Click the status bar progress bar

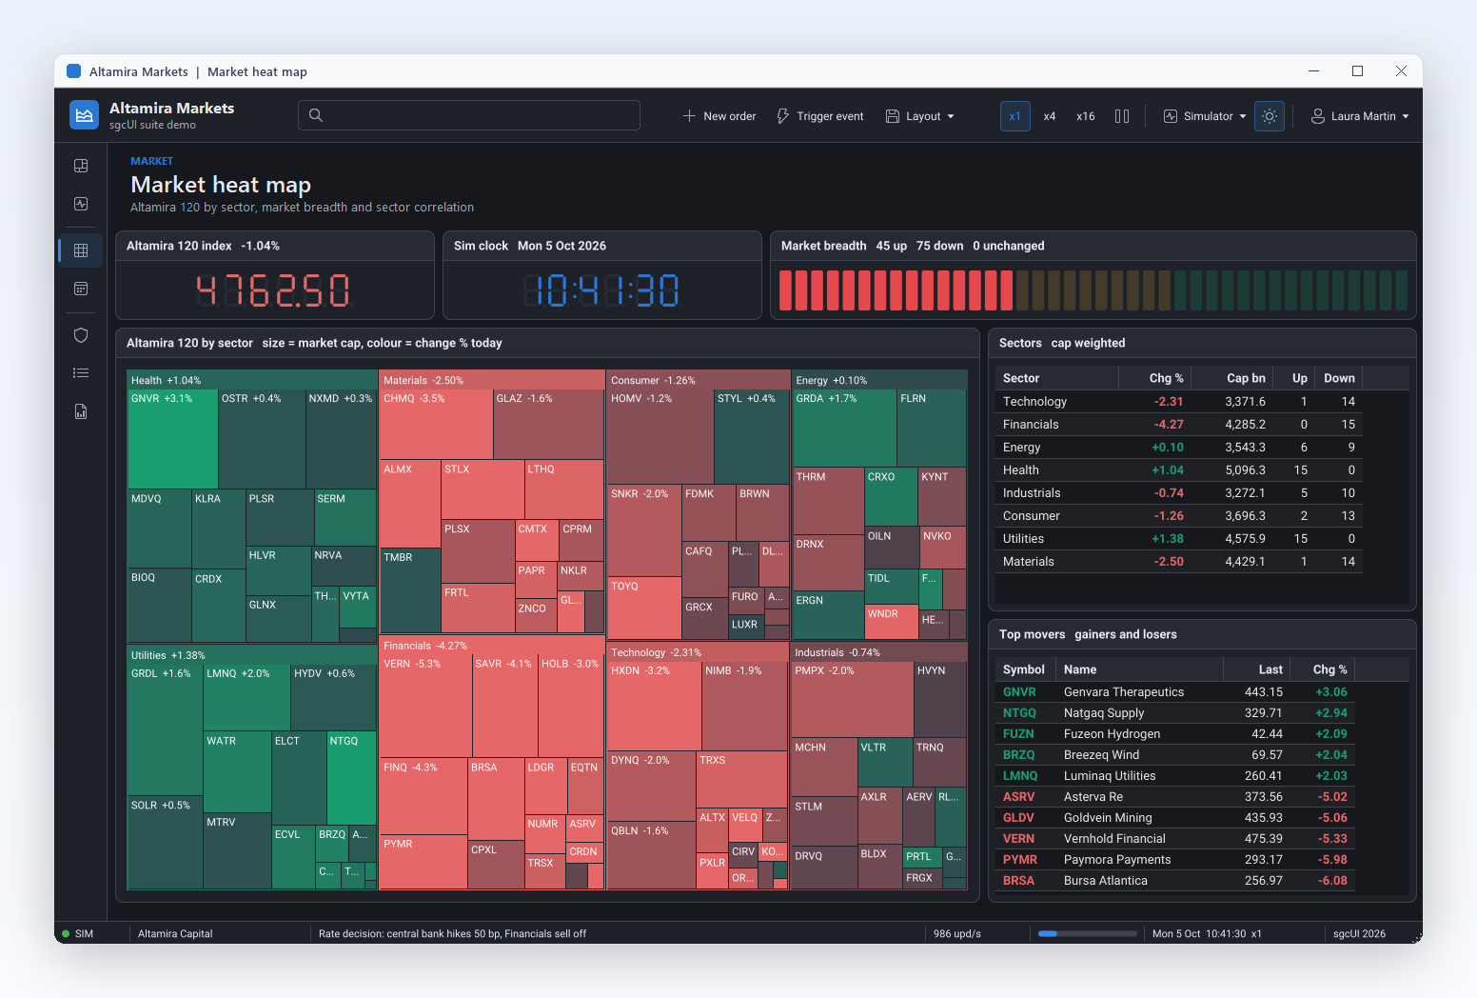point(1088,933)
